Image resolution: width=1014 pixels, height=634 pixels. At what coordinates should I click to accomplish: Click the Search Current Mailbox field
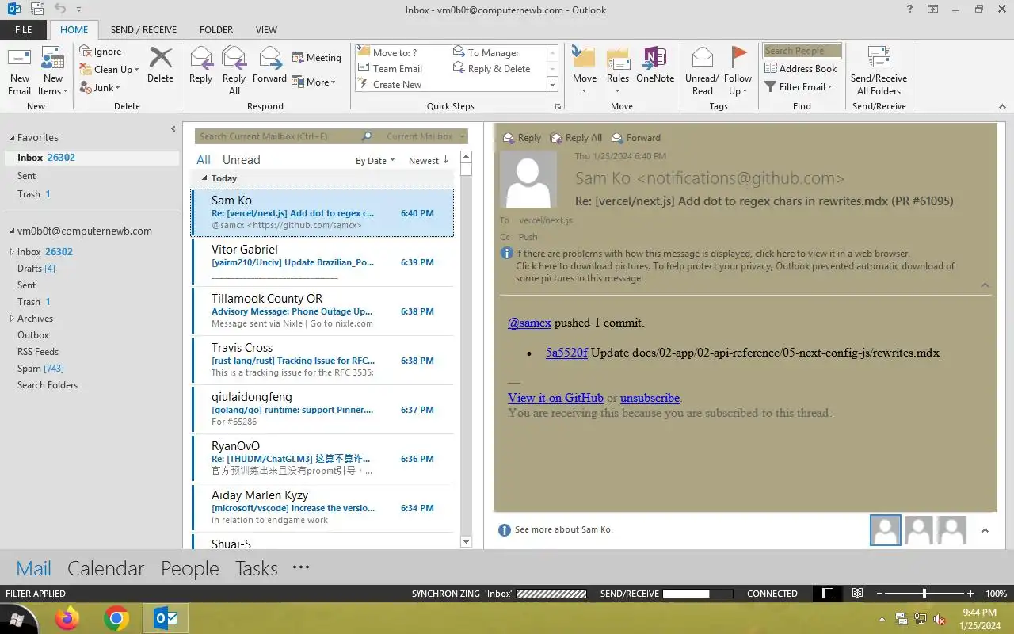click(278, 136)
